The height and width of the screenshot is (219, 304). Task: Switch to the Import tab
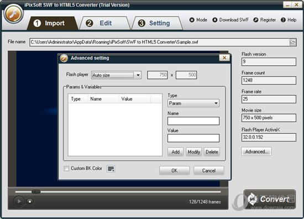coord(53,23)
